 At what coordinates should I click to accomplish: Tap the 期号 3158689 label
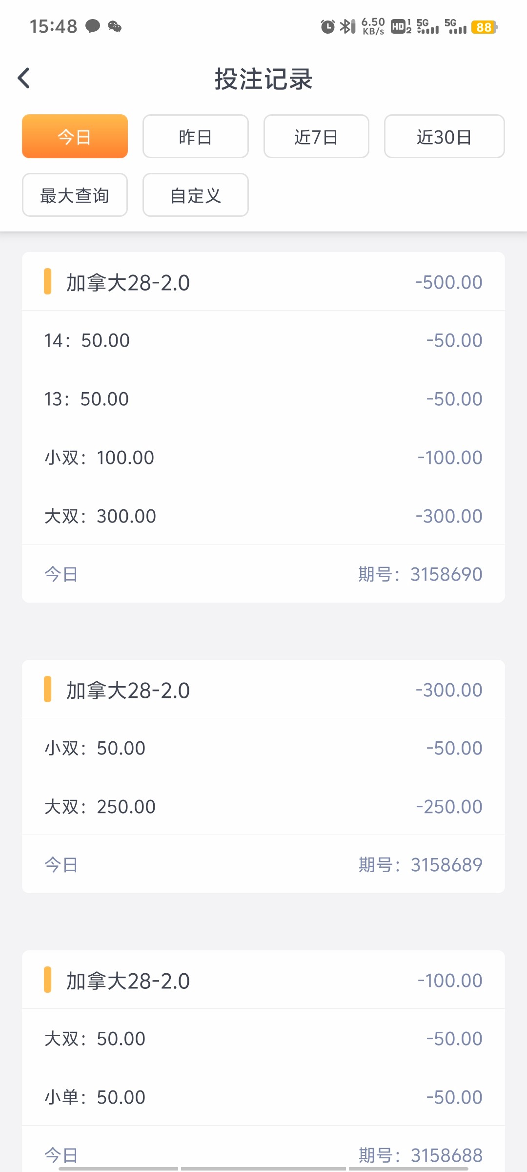[420, 865]
